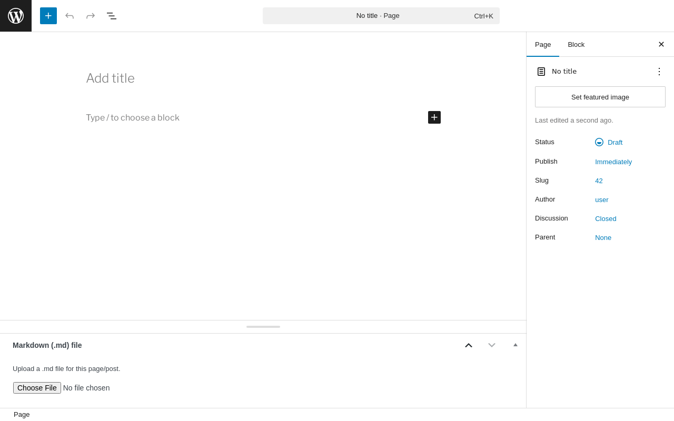The height and width of the screenshot is (421, 674).
Task: Switch to the Page tab in sidebar
Action: 543,44
